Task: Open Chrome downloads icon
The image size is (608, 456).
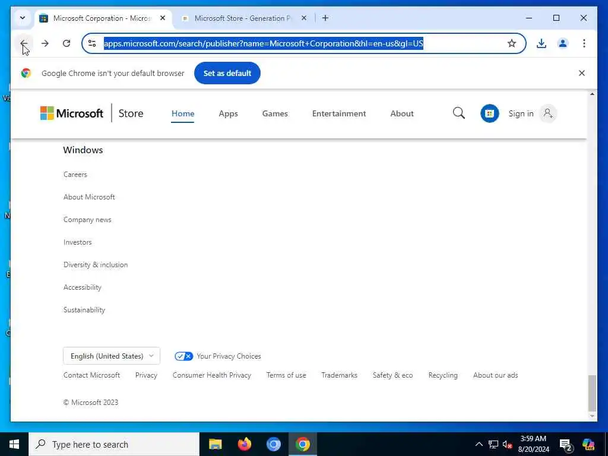Action: 541,43
